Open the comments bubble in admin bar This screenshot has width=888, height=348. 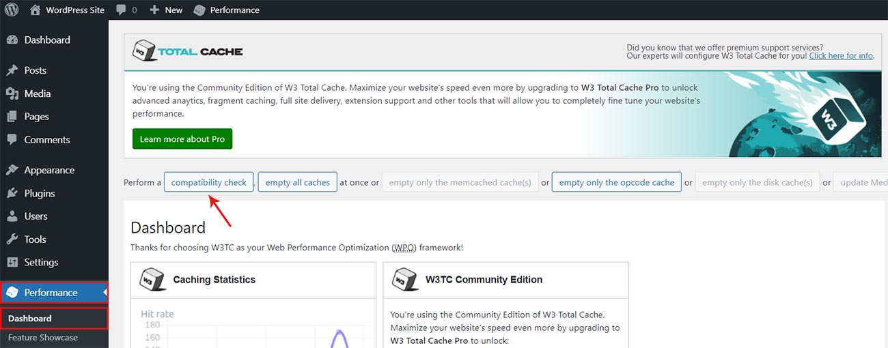tap(121, 10)
